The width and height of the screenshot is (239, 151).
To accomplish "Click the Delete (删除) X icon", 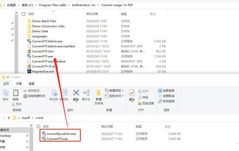I will [76, 93].
